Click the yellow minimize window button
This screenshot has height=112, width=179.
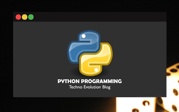[x=25, y=17]
